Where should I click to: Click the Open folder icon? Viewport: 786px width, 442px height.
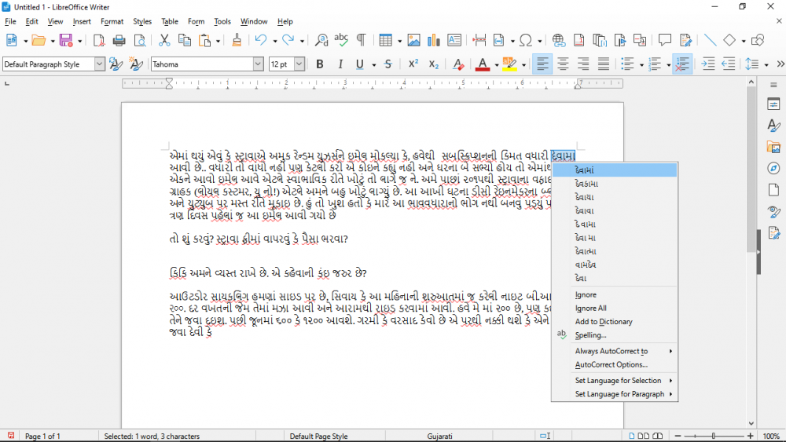pyautogui.click(x=38, y=40)
